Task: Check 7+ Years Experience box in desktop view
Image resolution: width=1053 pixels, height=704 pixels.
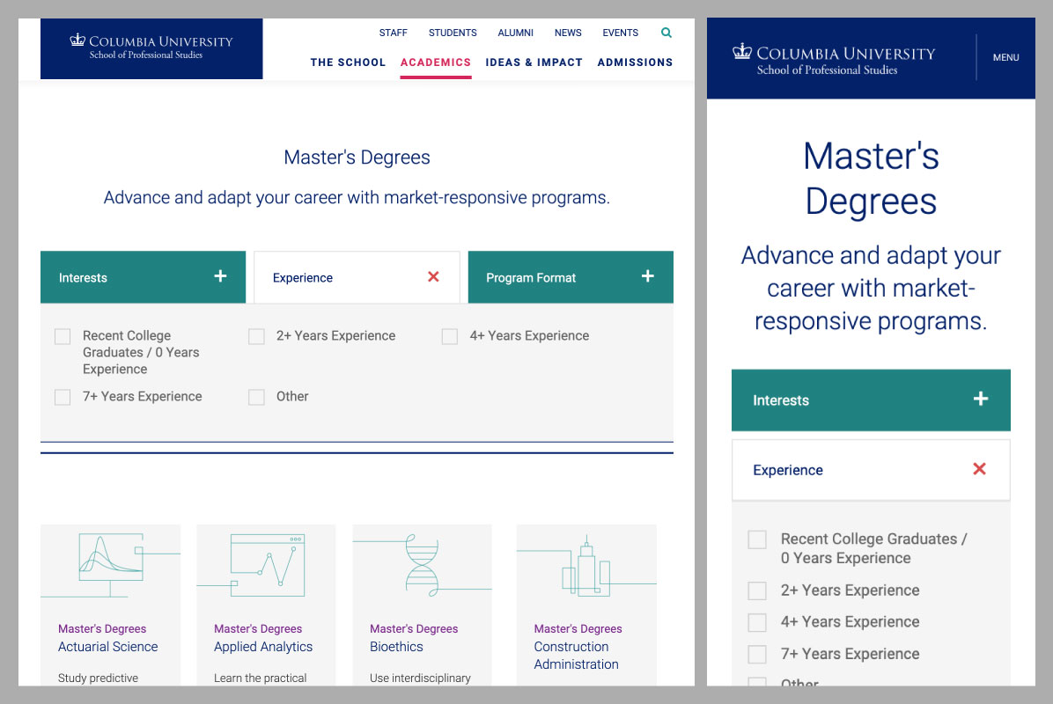Action: click(x=63, y=397)
